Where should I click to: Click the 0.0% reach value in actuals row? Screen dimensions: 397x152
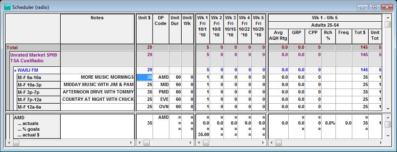(330, 123)
